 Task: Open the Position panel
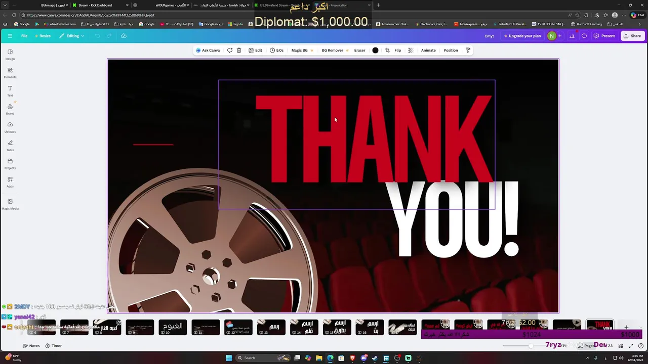pyautogui.click(x=451, y=50)
